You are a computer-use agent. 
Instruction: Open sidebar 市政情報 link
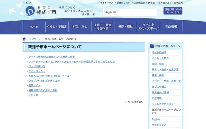157,98
